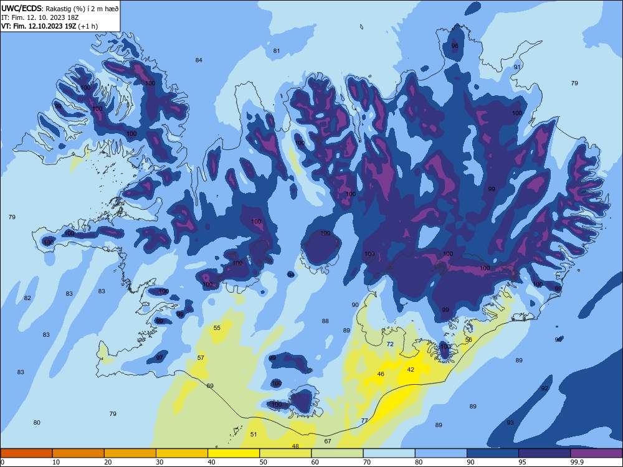
Task: Click the legend tick label 95
Action: [x=523, y=462]
